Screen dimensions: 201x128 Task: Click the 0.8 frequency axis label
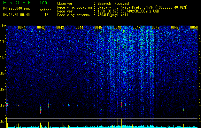[x=2, y=90]
